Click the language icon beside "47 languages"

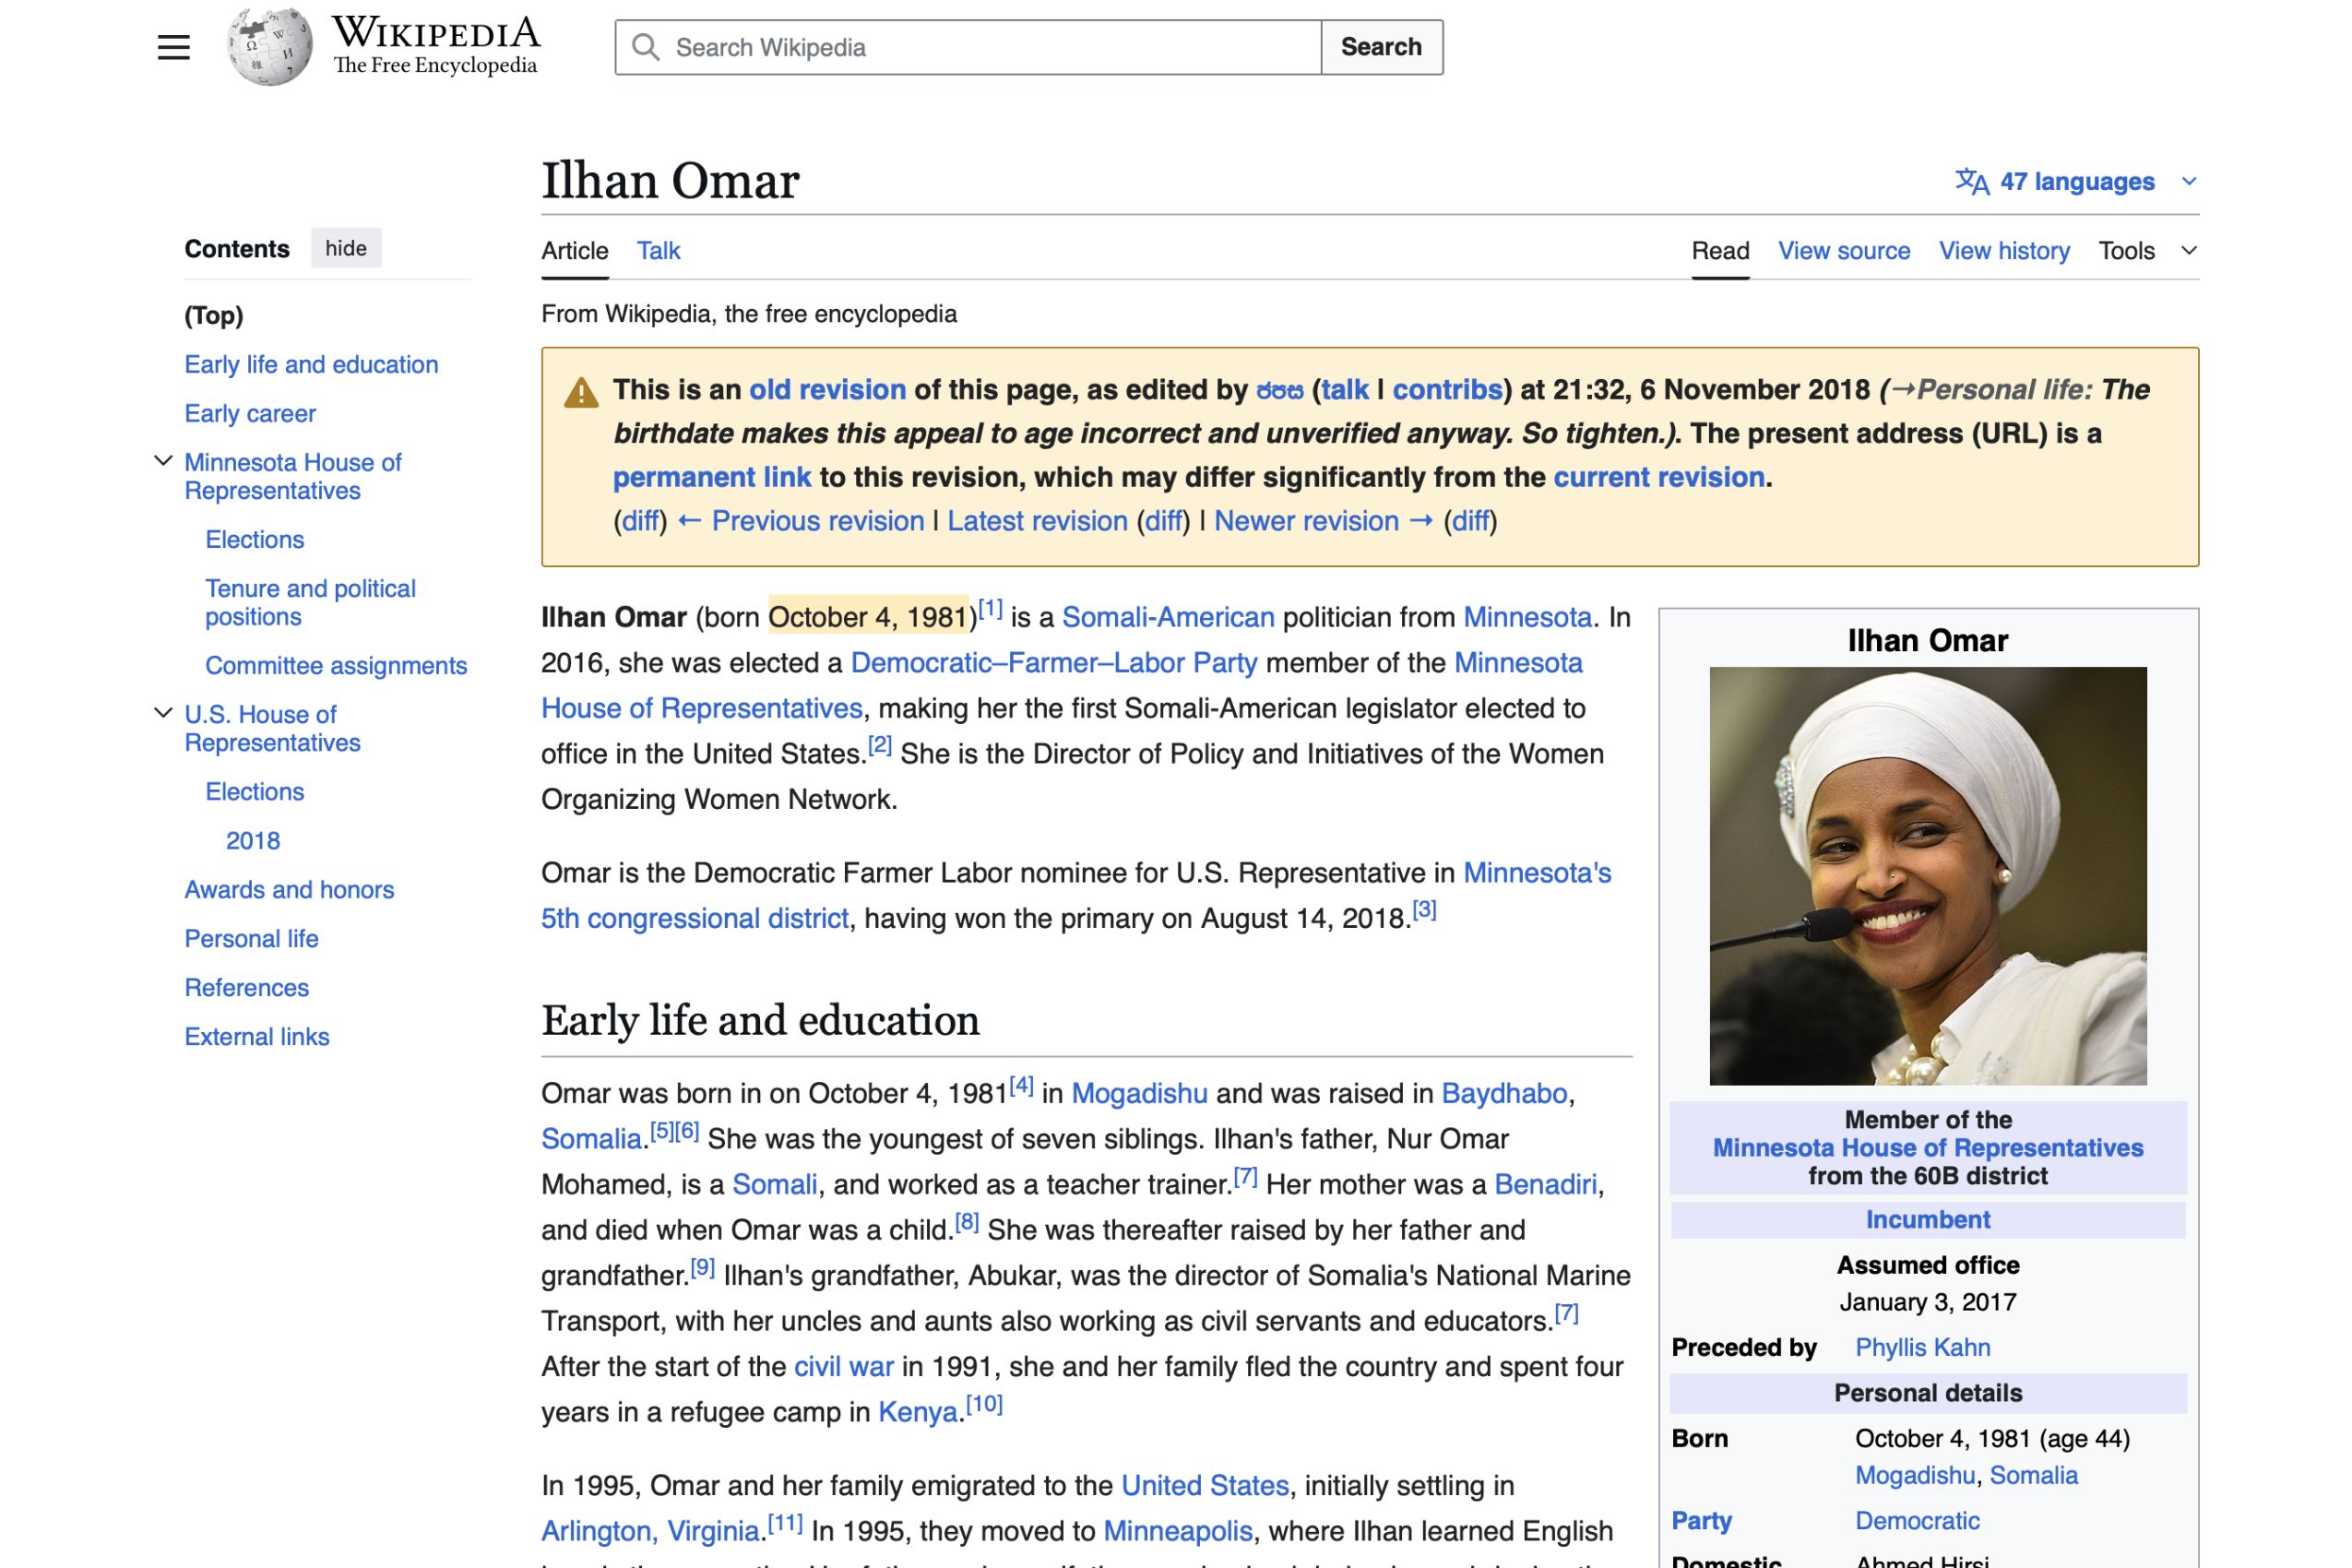[x=1974, y=181]
